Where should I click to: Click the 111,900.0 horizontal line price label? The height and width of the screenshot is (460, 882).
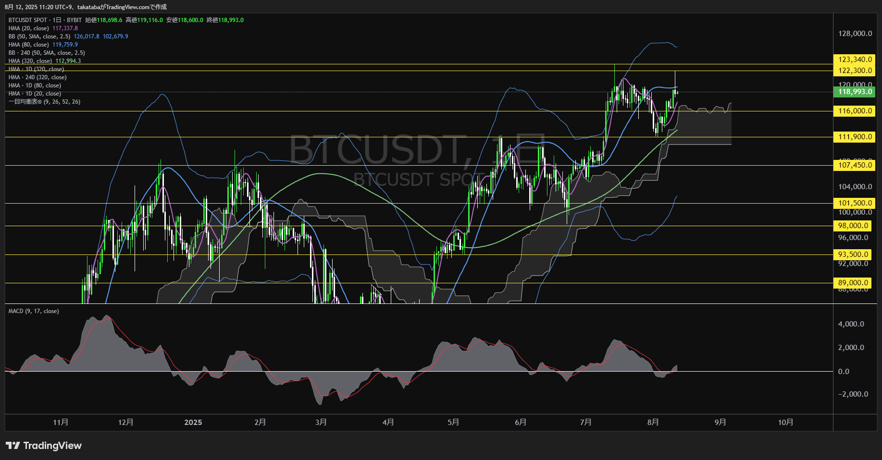(x=855, y=137)
